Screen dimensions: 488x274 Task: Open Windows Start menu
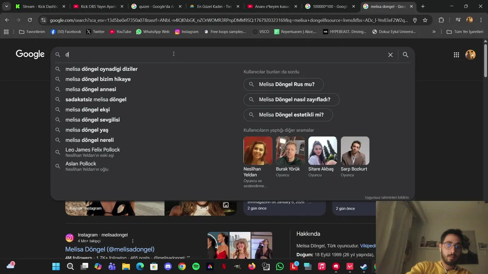click(x=56, y=266)
